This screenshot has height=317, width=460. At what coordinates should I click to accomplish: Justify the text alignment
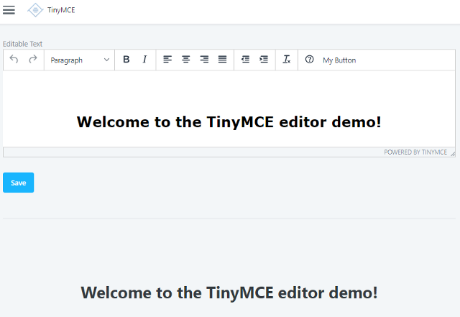click(x=222, y=60)
